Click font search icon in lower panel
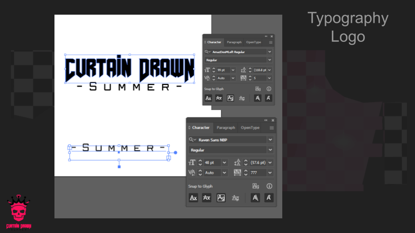415x233 pixels. 192,139
